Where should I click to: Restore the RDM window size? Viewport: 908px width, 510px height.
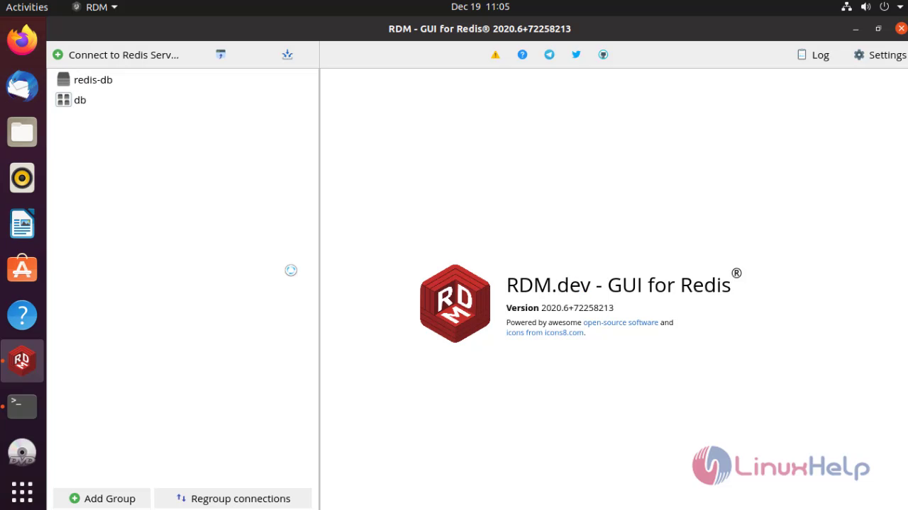tap(878, 29)
